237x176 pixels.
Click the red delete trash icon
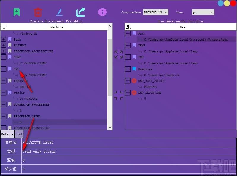coord(38,12)
